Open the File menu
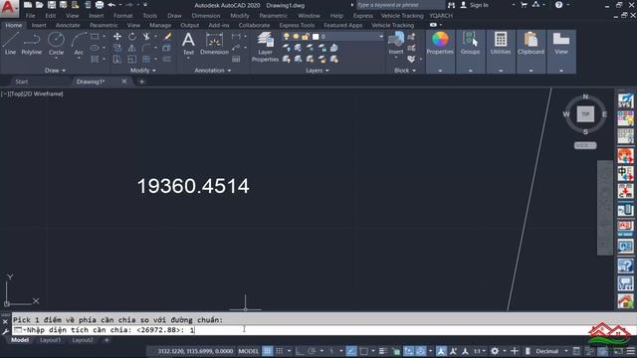This screenshot has width=637, height=358. click(x=30, y=16)
